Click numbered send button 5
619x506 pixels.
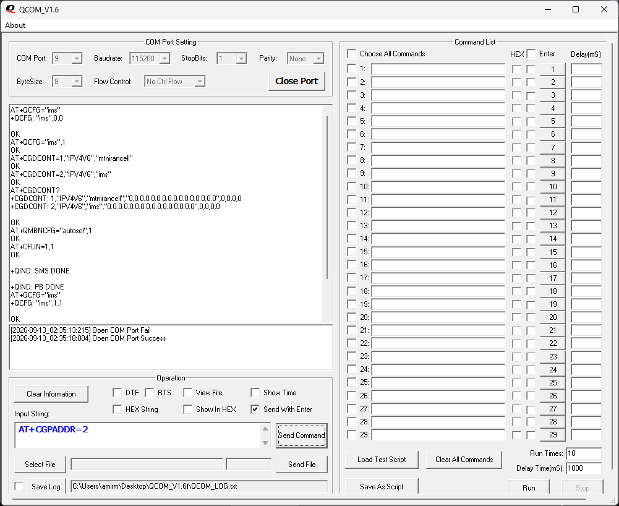553,121
